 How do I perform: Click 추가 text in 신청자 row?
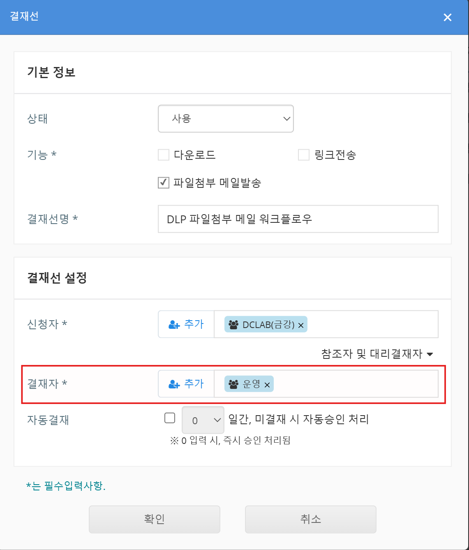tap(194, 324)
